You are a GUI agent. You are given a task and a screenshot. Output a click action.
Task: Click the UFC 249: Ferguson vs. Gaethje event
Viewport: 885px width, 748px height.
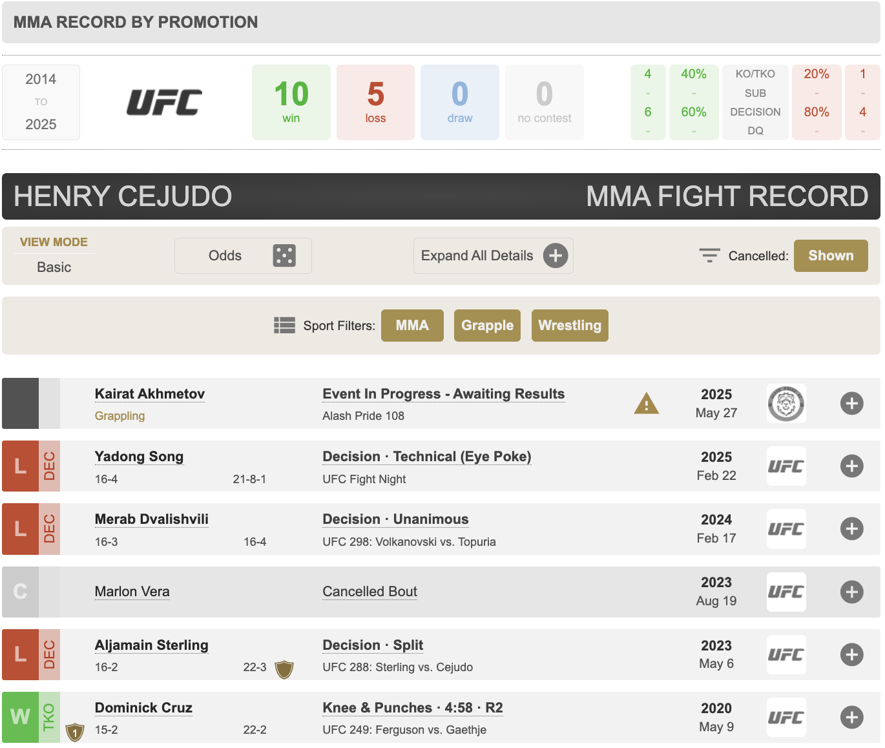tap(404, 730)
